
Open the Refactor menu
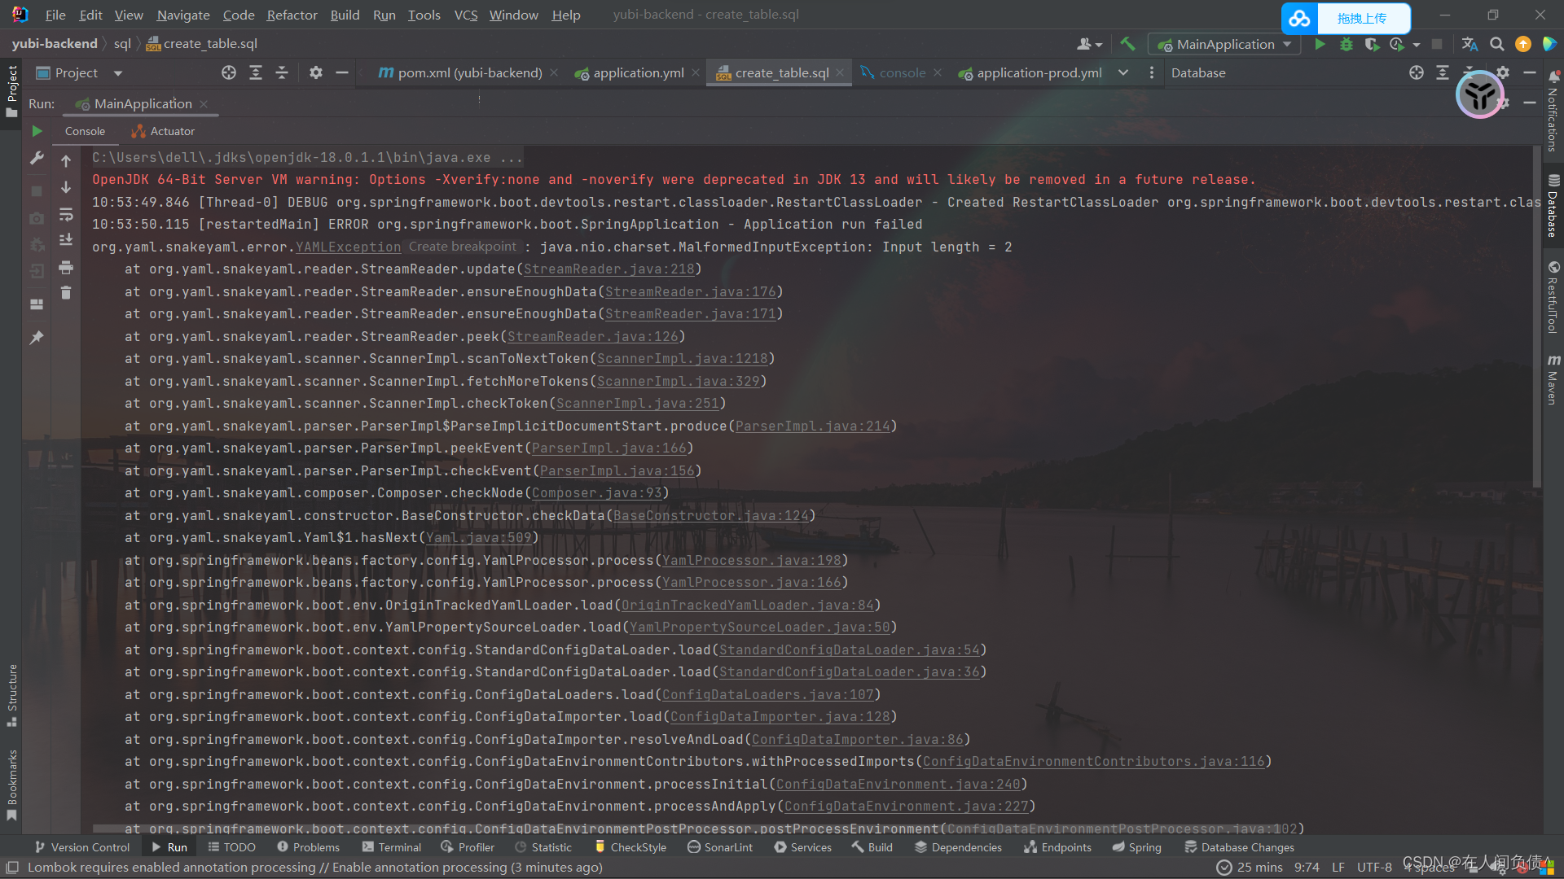[292, 15]
